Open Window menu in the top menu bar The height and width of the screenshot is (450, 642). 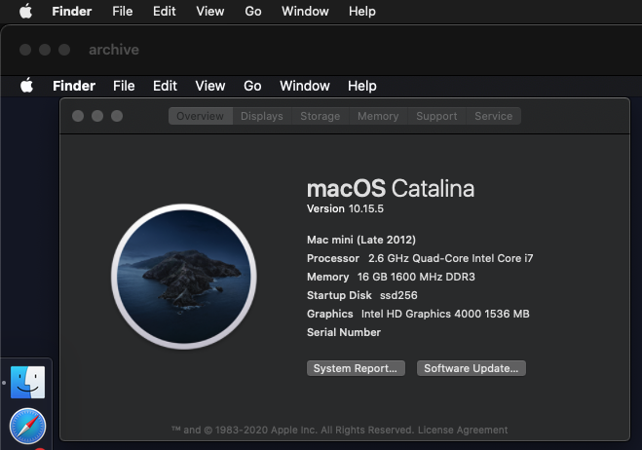305,11
